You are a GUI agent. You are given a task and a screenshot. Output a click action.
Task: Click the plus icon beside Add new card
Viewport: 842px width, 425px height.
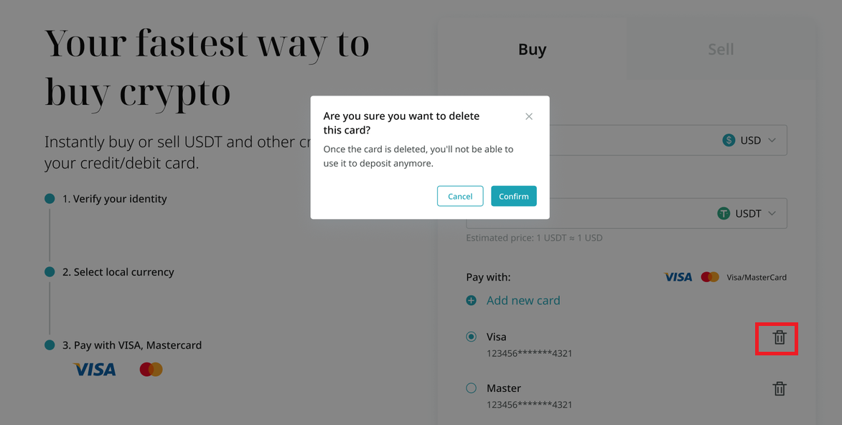(x=471, y=300)
